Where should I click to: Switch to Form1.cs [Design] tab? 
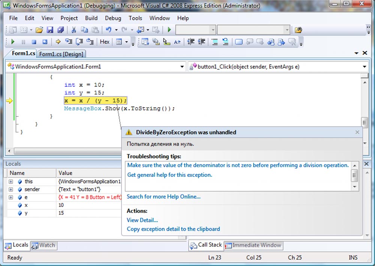[61, 54]
